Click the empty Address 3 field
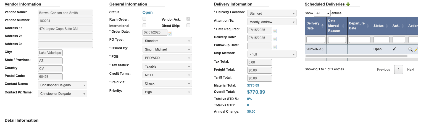 coord(65,45)
